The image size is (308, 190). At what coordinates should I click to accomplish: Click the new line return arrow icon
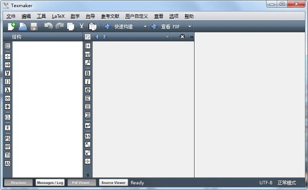pyautogui.click(x=88, y=125)
